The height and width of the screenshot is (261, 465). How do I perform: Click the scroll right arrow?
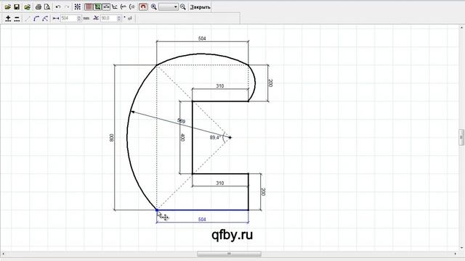[x=456, y=254]
